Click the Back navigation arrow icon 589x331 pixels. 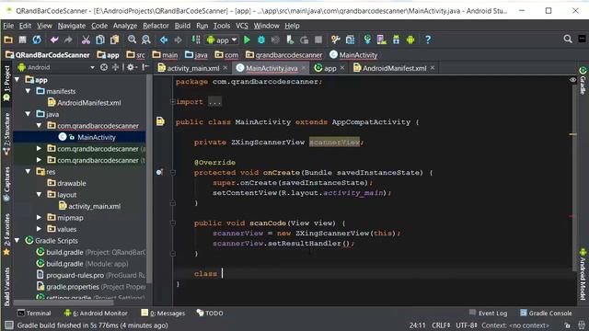click(164, 40)
